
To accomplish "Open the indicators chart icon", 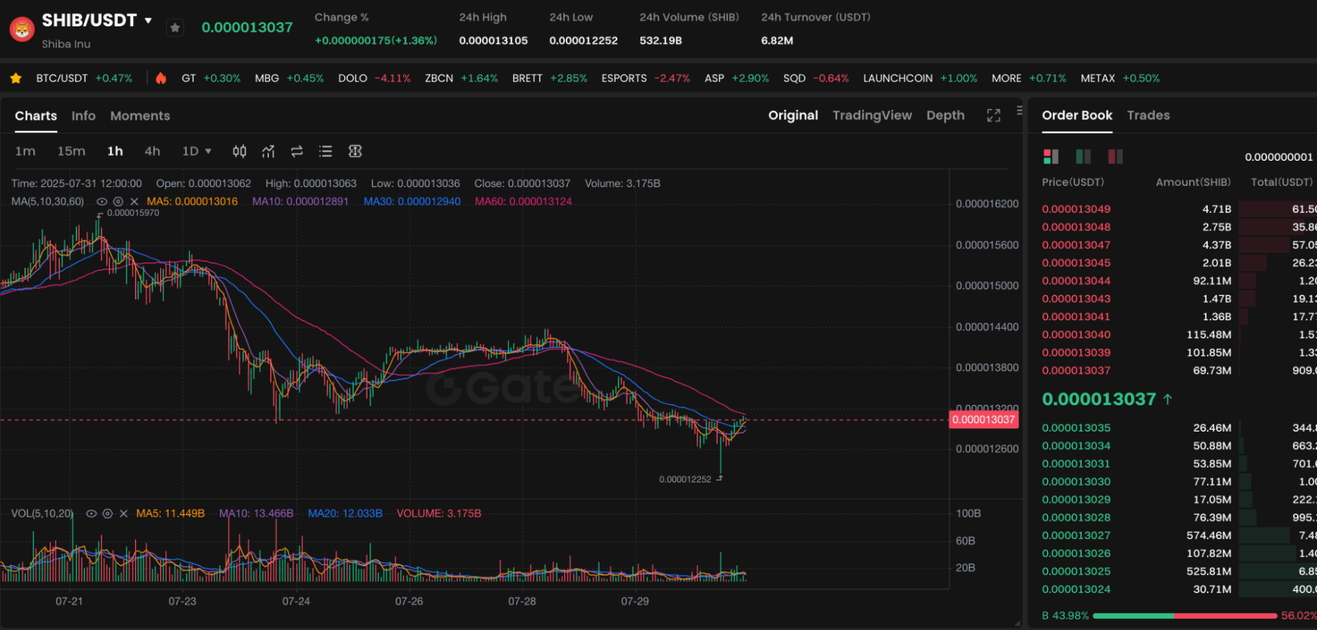I will pos(268,152).
